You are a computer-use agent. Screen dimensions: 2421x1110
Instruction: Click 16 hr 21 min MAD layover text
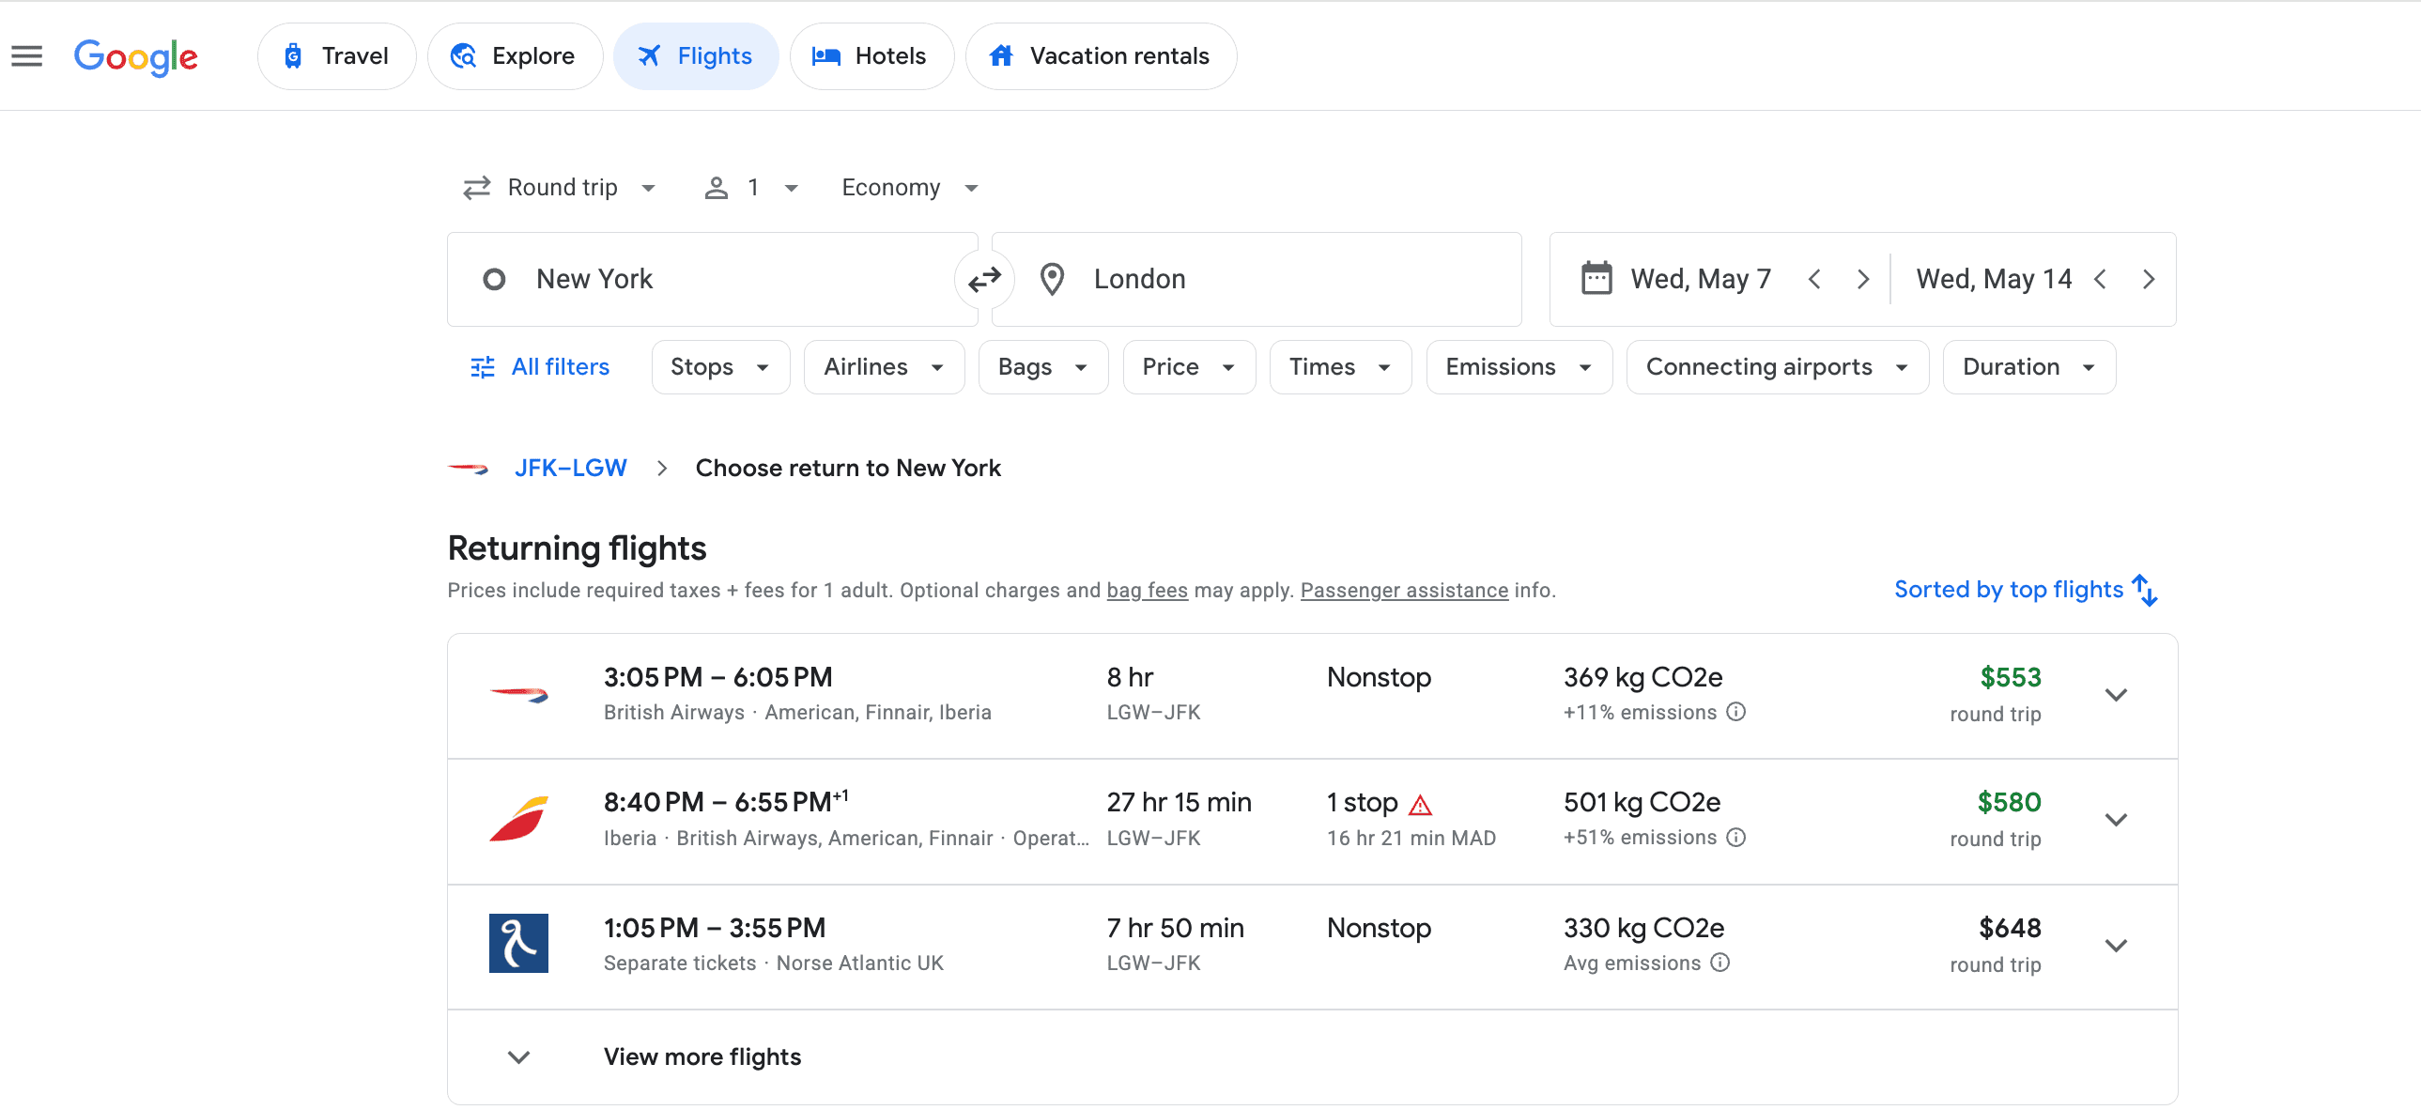pyautogui.click(x=1411, y=839)
